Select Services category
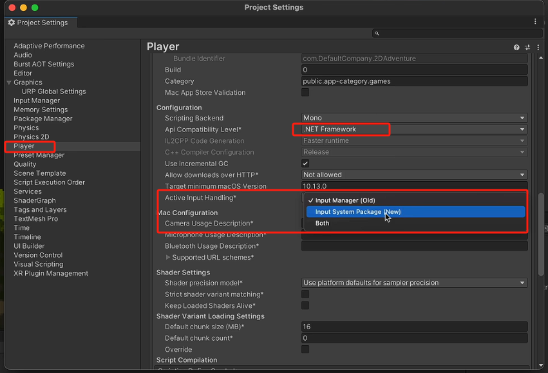Viewport: 548px width, 373px height. [27, 191]
